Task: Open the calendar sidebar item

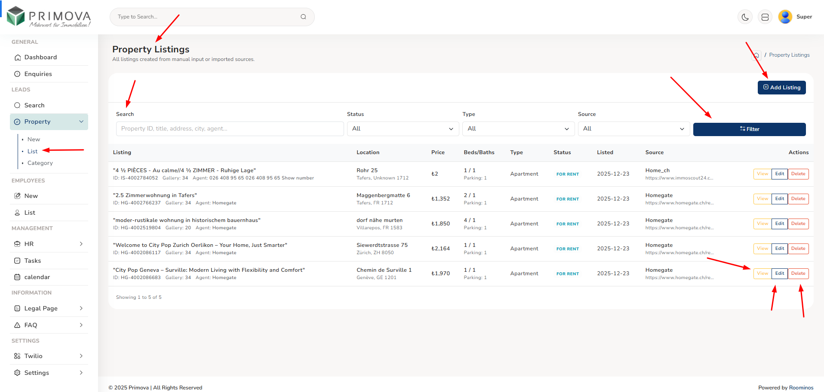Action: coord(37,277)
